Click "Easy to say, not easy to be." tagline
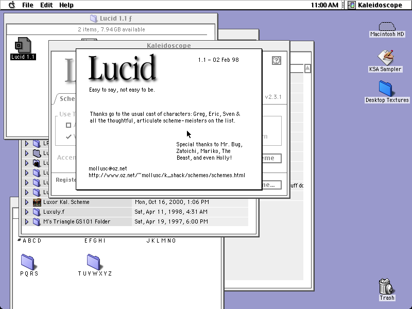This screenshot has width=412, height=309. click(122, 90)
